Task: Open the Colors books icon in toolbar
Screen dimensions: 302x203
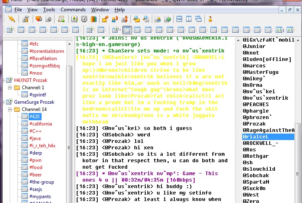Action: tap(94, 19)
